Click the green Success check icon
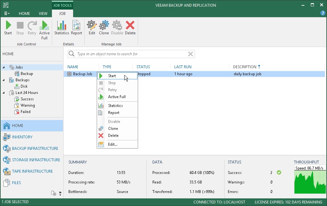This screenshot has height=206, width=327. coord(279,172)
